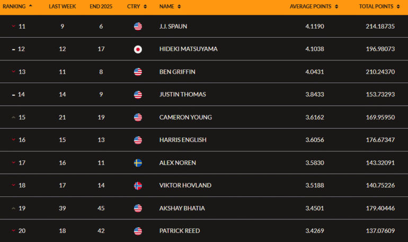Sort by Average Points column

[314, 6]
